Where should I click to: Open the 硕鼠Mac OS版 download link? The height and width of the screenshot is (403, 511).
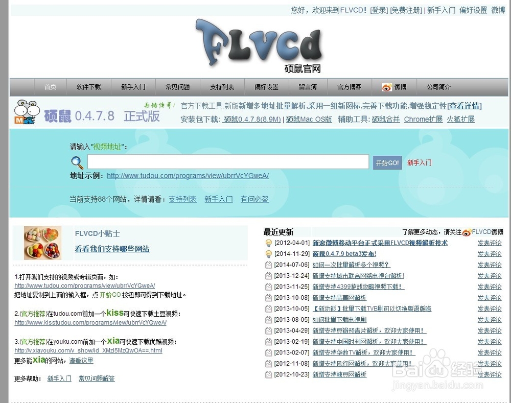click(309, 120)
